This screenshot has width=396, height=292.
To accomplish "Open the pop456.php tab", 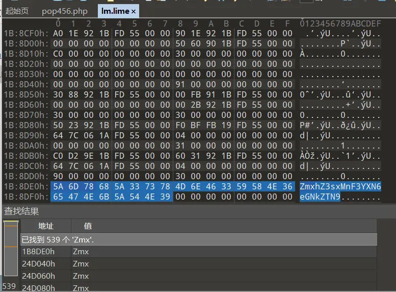I will [65, 11].
